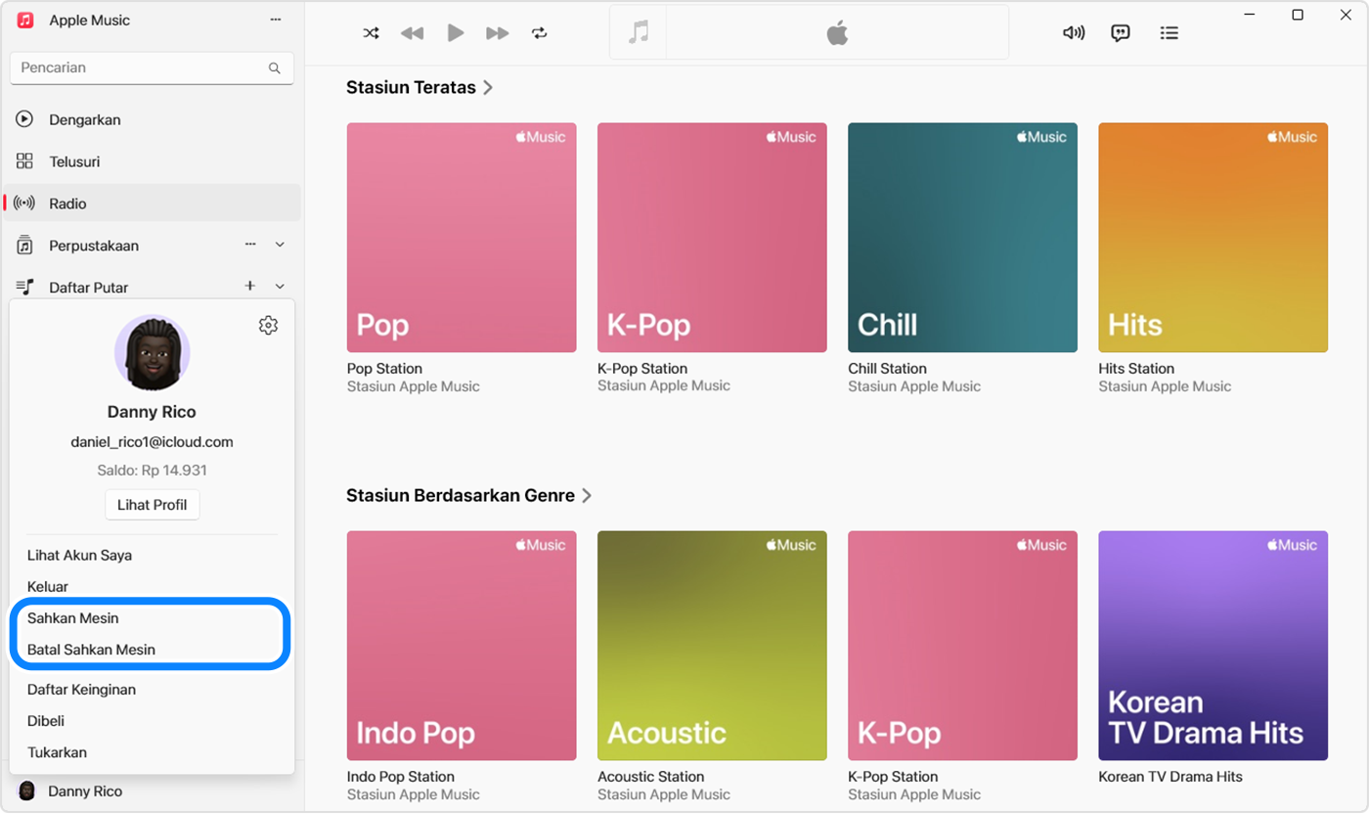This screenshot has width=1369, height=814.
Task: Open the Up Next queue list
Action: point(1169,33)
